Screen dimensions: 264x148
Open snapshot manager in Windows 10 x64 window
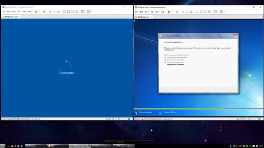[59, 12]
